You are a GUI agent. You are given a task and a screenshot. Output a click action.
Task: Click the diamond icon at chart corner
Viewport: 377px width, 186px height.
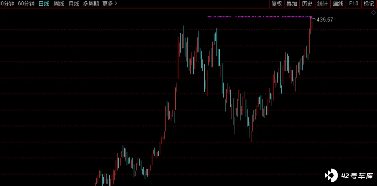[x=374, y=13]
